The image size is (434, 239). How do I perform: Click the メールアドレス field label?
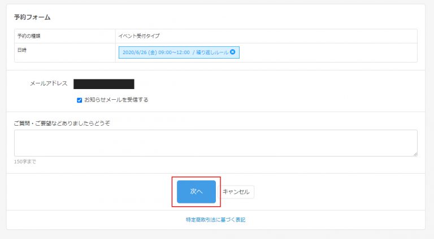point(49,84)
